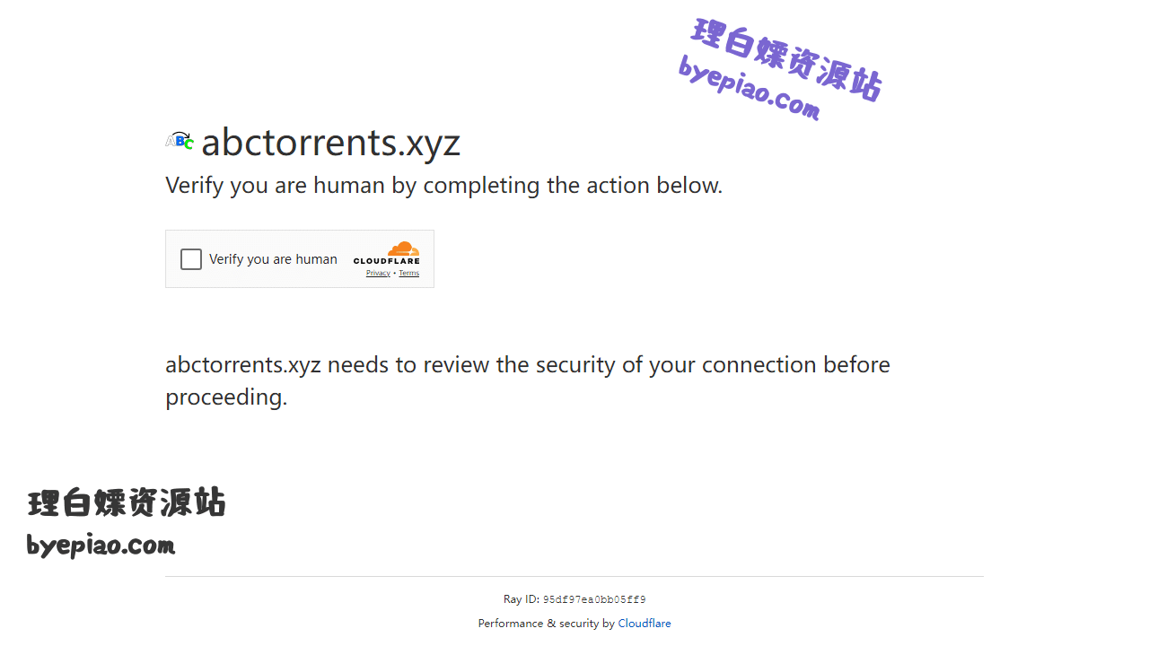Check the Verify you are human checkbox
The image size is (1149, 646).
[191, 259]
